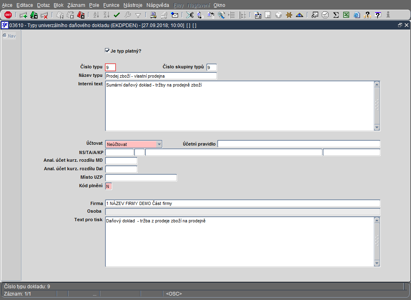Click the Číslo typu input field
Viewport: 411px width, 300px height.
[x=110, y=68]
